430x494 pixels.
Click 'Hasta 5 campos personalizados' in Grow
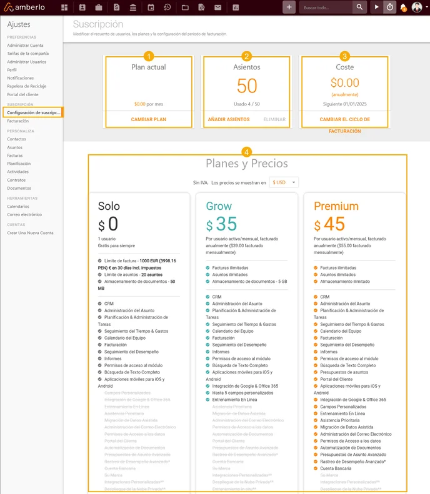tap(242, 393)
